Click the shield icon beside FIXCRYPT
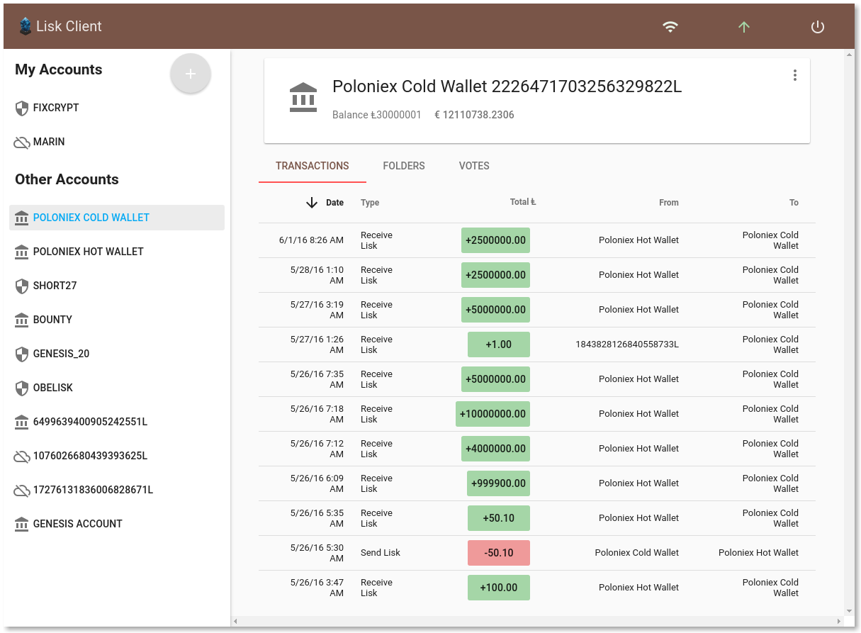This screenshot has width=861, height=633. tap(22, 108)
